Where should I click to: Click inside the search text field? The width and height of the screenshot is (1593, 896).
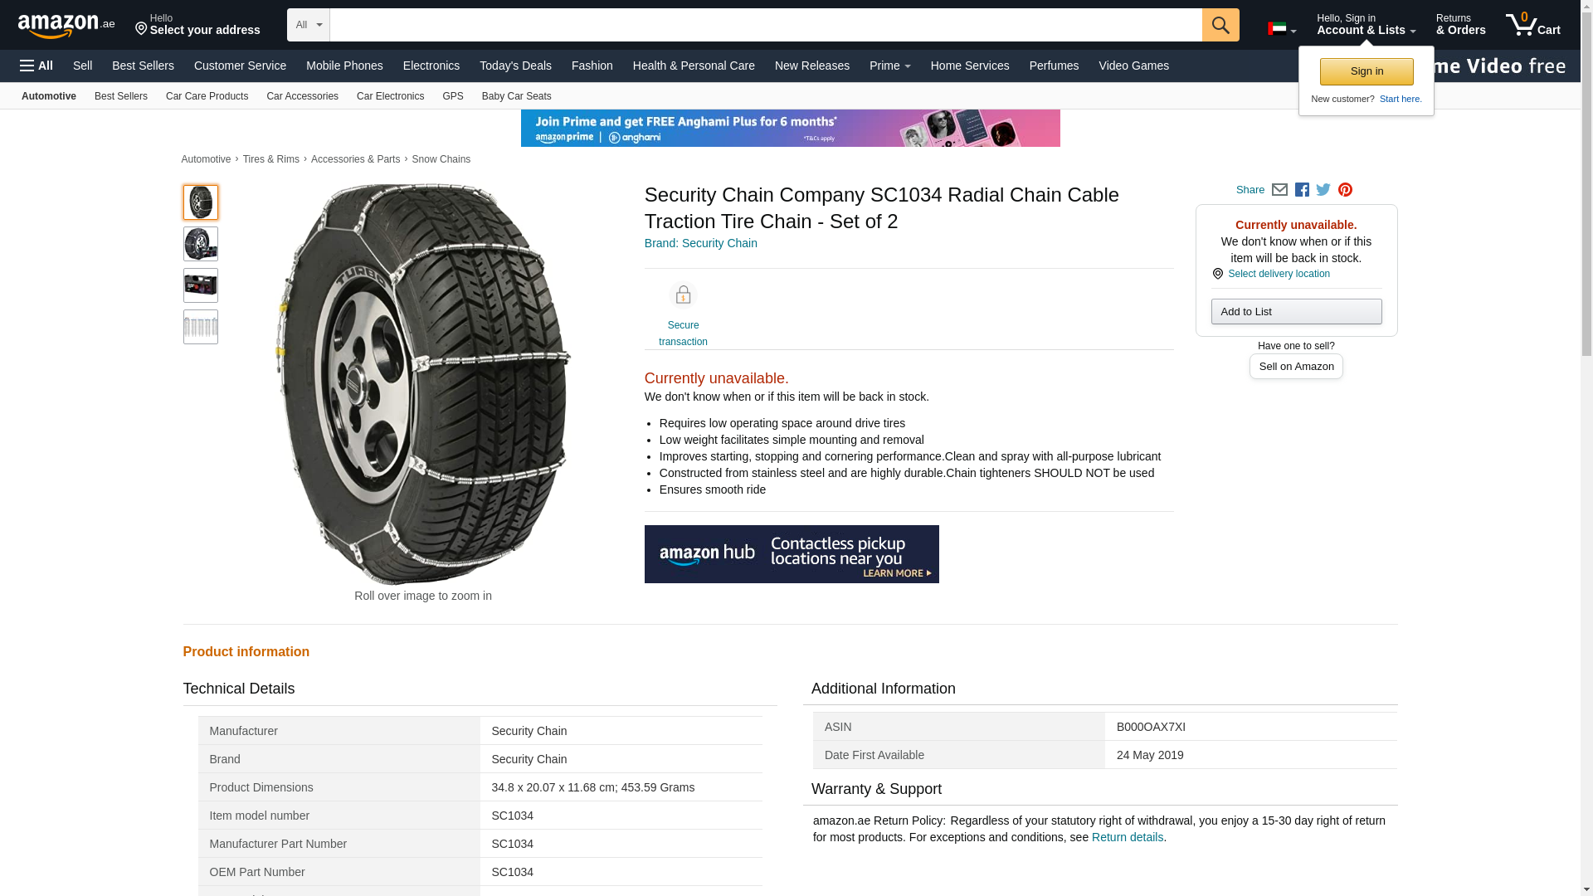(x=765, y=25)
